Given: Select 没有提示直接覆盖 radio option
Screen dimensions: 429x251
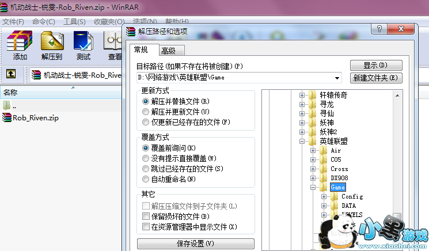Looking at the screenshot, I should [146, 158].
